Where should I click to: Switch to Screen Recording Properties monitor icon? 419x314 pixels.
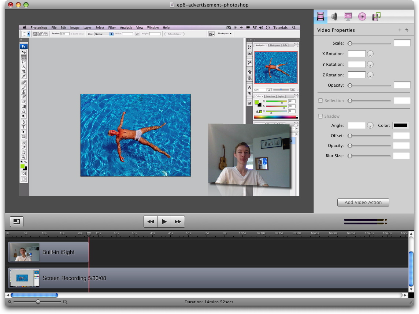[348, 16]
